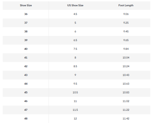Select shoe size 38 cell
Screen dimensions: 153x123
tap(26, 32)
